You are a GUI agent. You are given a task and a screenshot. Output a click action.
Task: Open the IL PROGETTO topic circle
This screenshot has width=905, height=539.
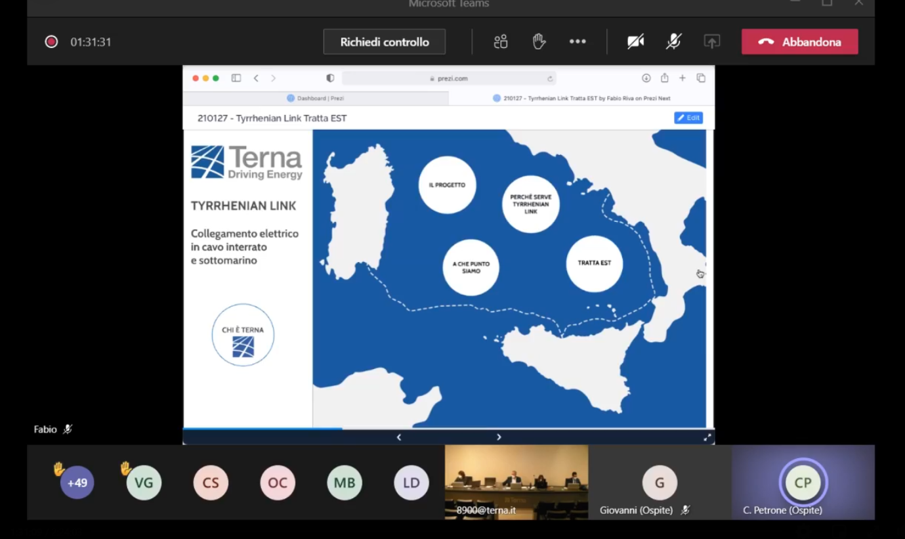point(447,185)
